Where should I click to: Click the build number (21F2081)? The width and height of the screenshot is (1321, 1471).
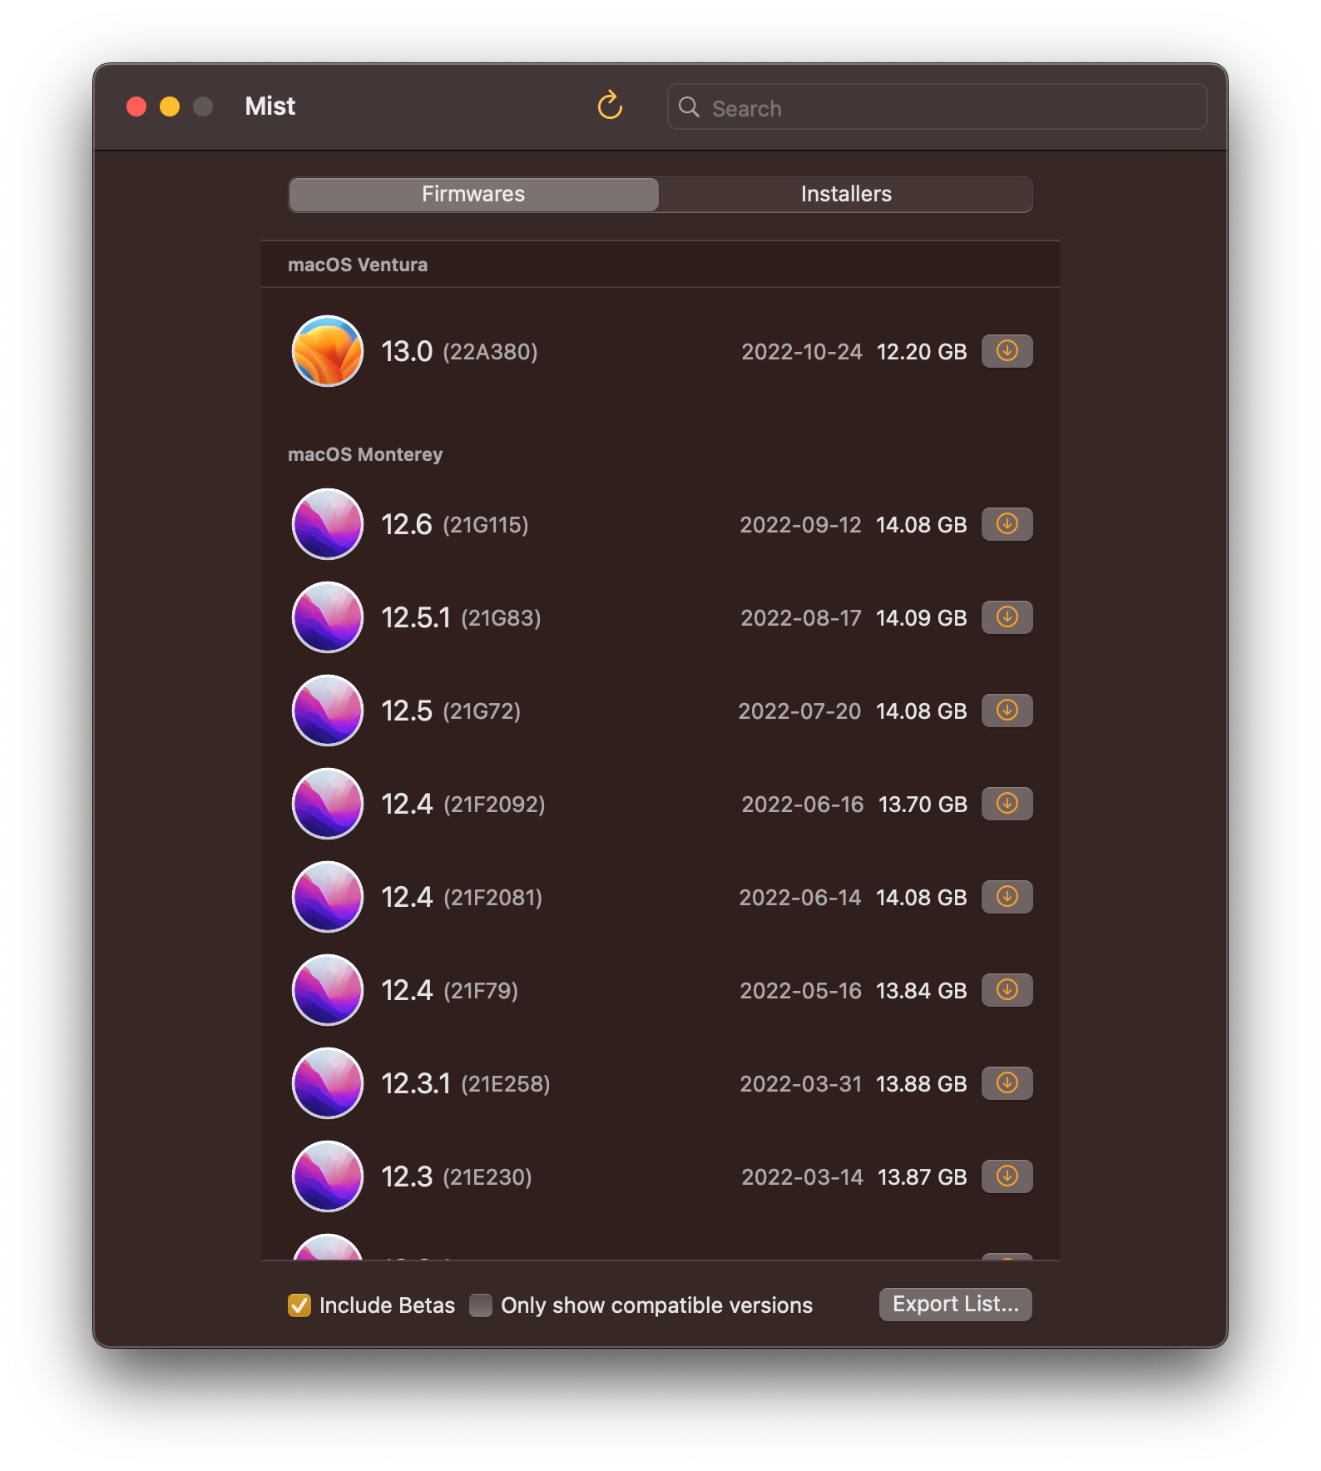click(x=493, y=898)
